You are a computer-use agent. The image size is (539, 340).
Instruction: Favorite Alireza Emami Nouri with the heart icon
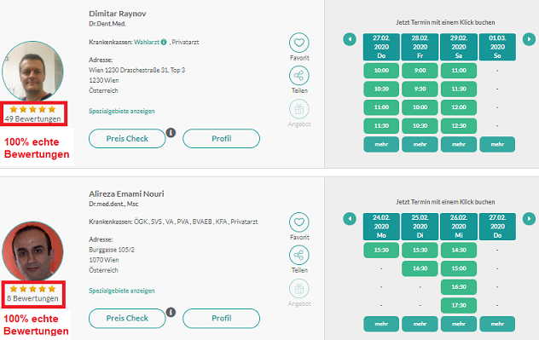tap(299, 222)
